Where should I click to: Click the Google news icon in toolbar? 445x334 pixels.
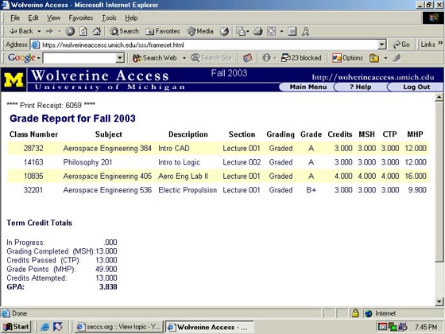tap(247, 58)
